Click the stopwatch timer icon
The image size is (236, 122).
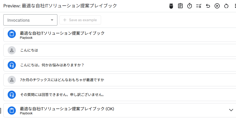tap(190, 6)
